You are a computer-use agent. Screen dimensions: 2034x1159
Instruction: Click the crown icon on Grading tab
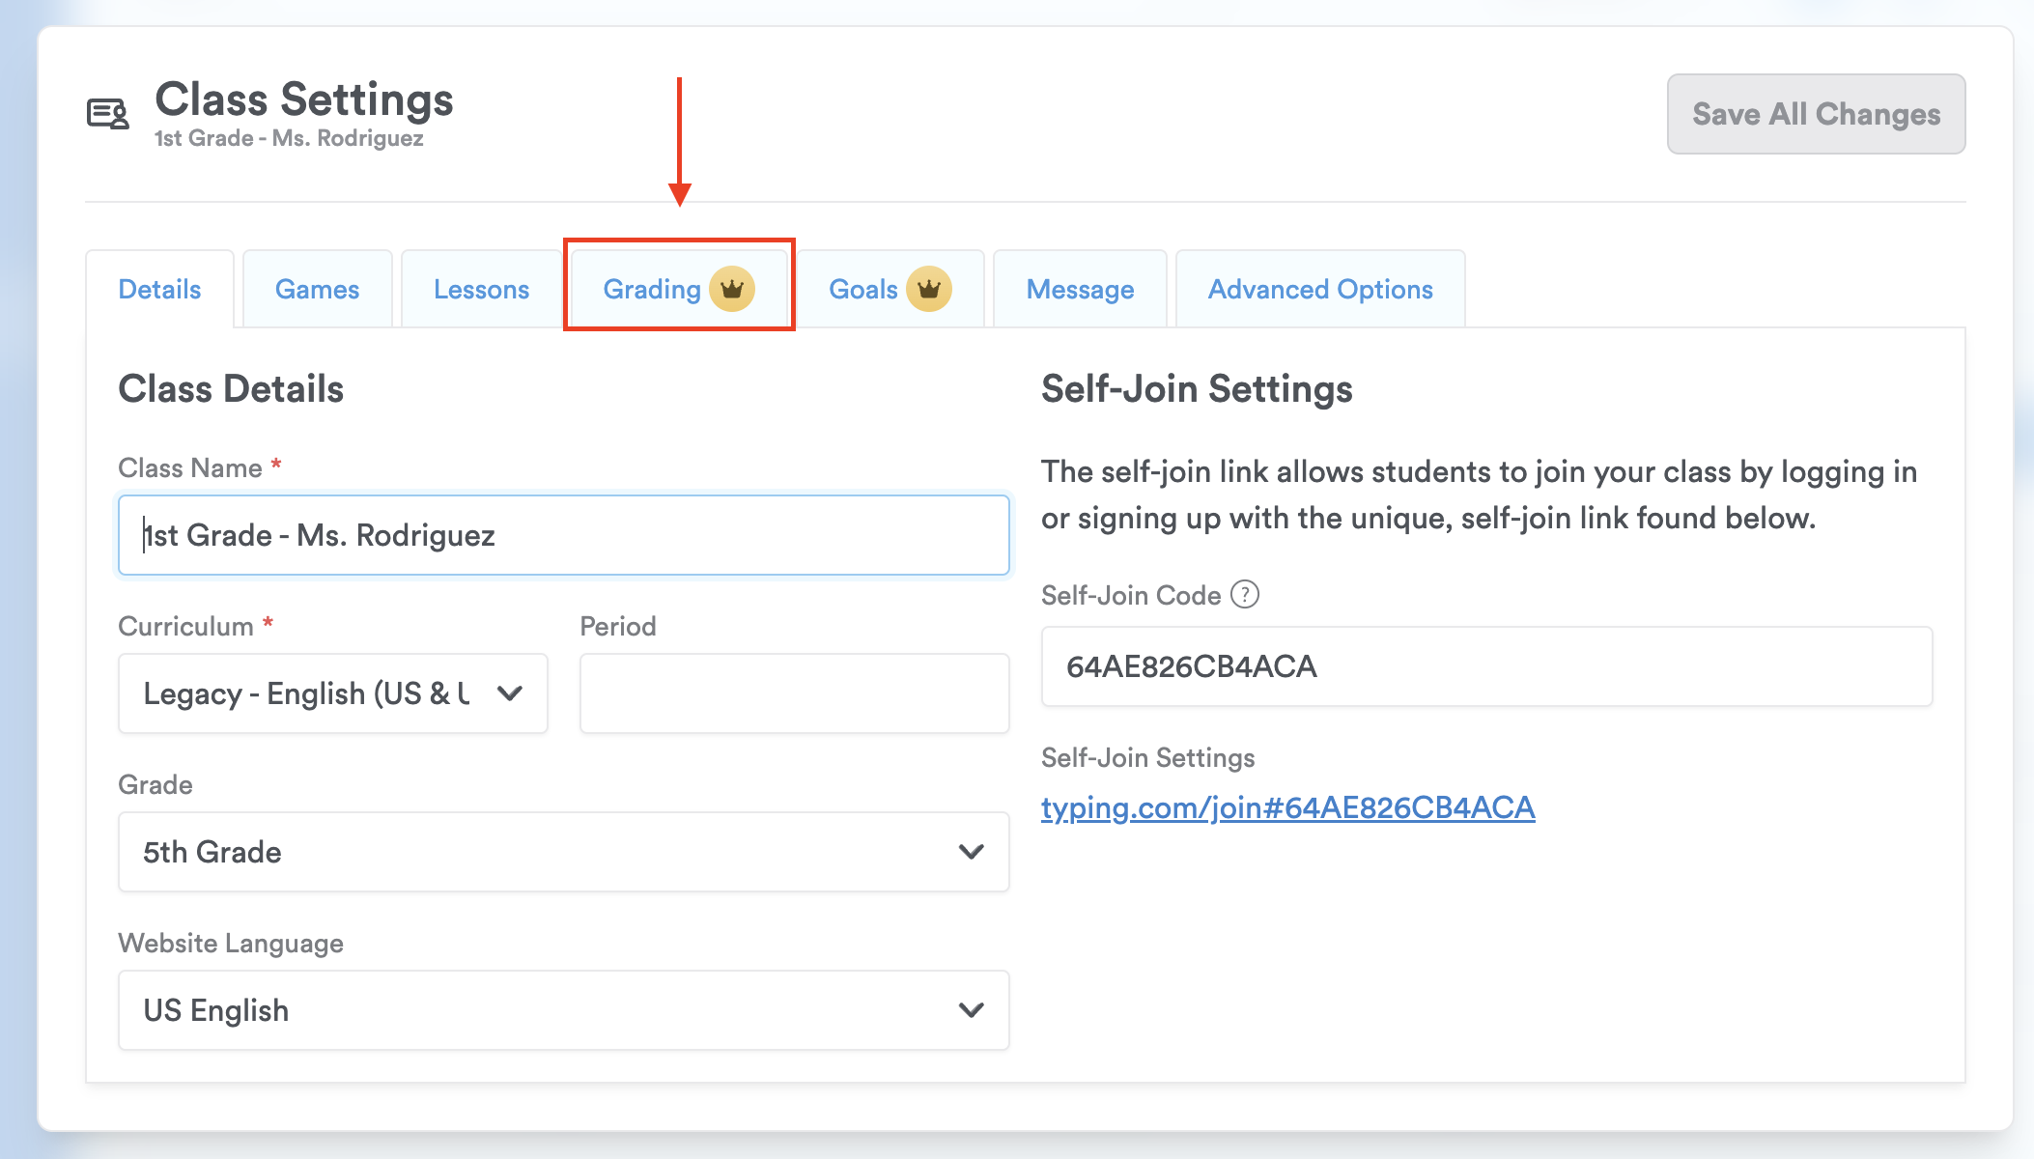click(x=732, y=289)
